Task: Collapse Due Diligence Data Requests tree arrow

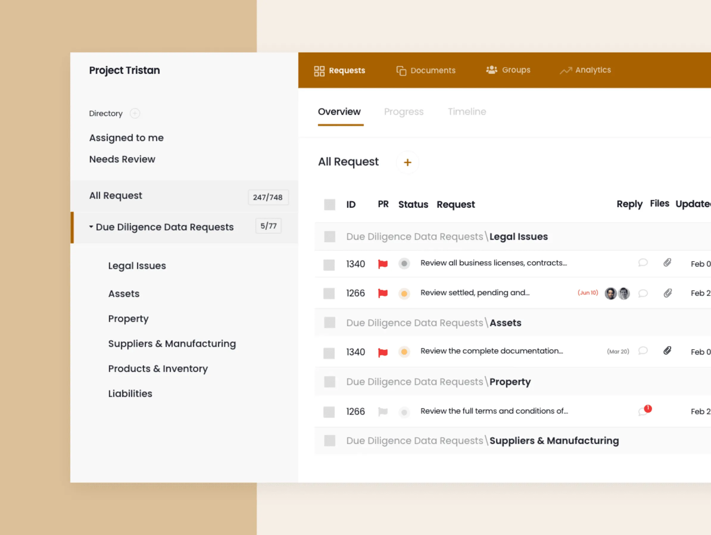Action: (x=91, y=227)
